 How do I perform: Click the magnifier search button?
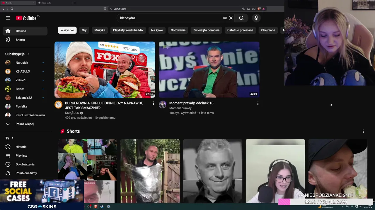[241, 18]
